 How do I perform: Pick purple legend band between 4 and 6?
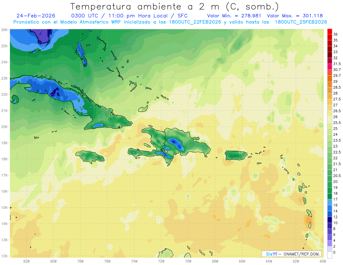pyautogui.click(x=330, y=238)
